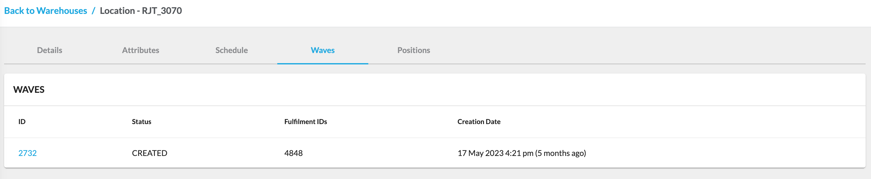Image resolution: width=871 pixels, height=179 pixels.
Task: Open wave ID 2732 link
Action: point(28,153)
